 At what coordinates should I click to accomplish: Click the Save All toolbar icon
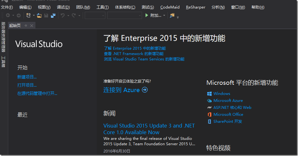click(x=53, y=15)
